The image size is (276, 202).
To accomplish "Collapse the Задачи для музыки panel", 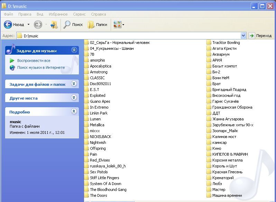I will click(74, 50).
